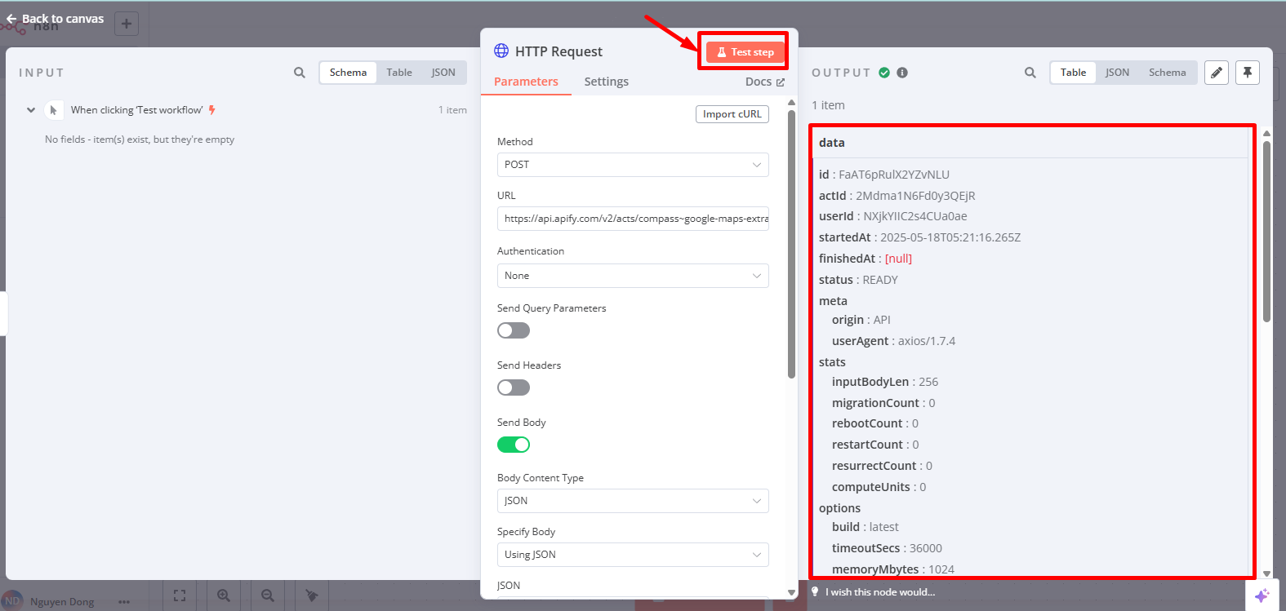The width and height of the screenshot is (1286, 611).
Task: Open search in the OUTPUT panel
Action: [x=1030, y=73]
